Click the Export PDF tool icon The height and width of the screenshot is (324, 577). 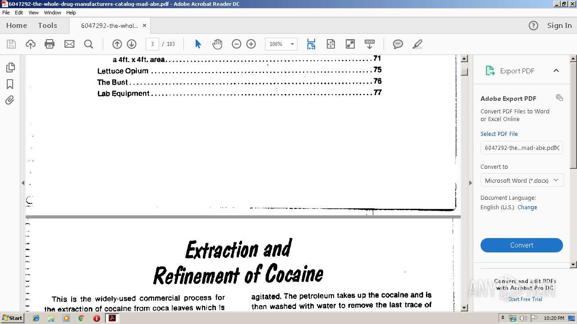coord(490,71)
